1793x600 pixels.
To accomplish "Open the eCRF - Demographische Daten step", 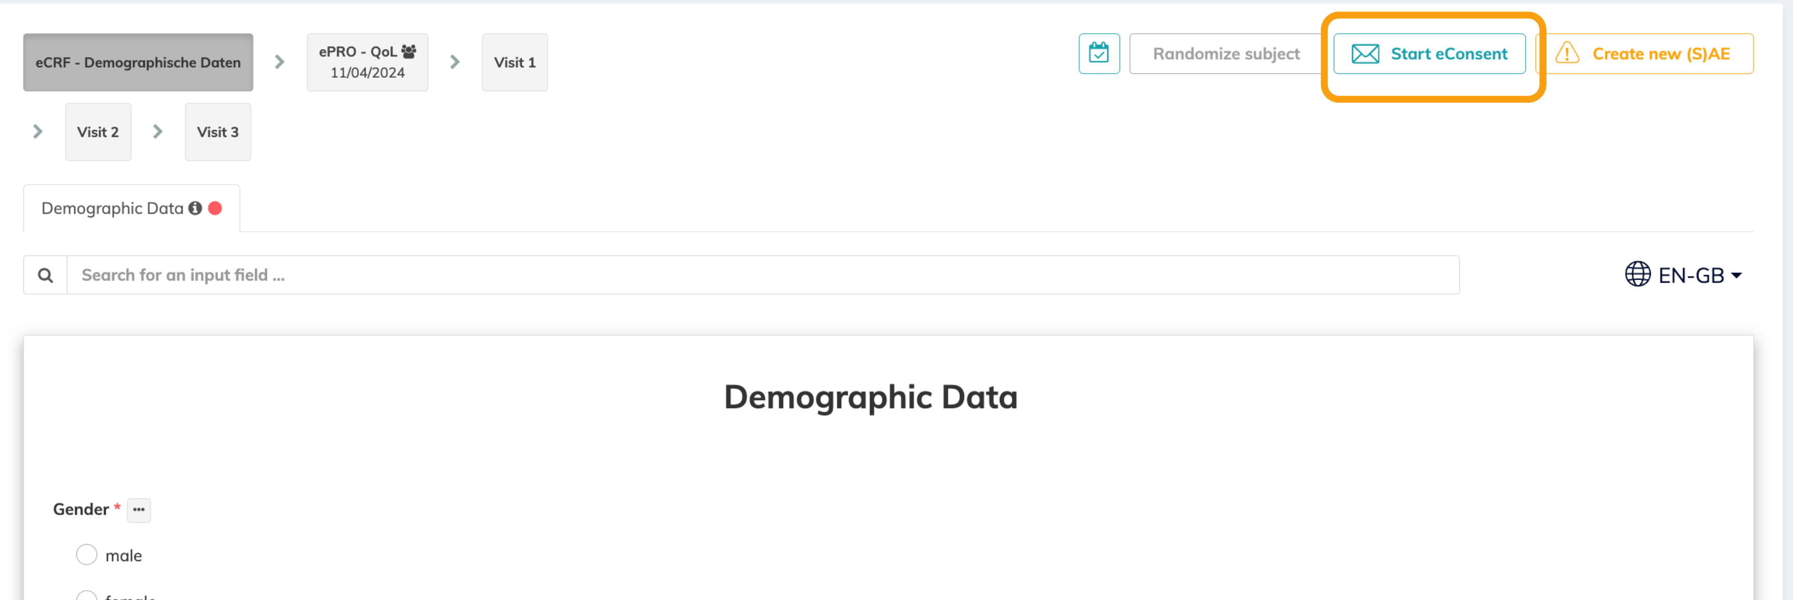I will click(x=138, y=63).
